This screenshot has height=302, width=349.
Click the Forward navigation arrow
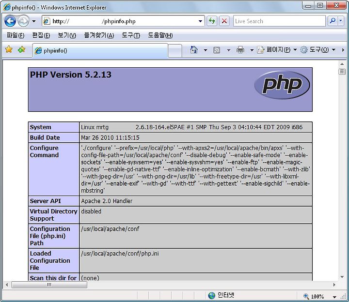click(23, 21)
